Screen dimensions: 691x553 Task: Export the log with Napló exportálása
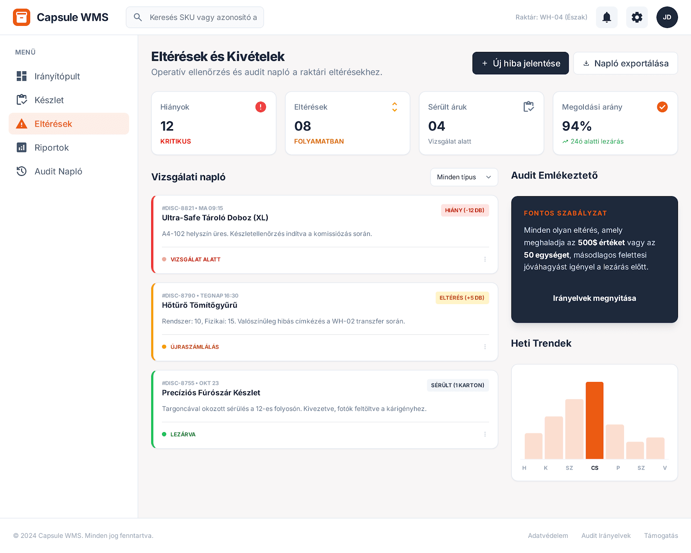tap(625, 64)
